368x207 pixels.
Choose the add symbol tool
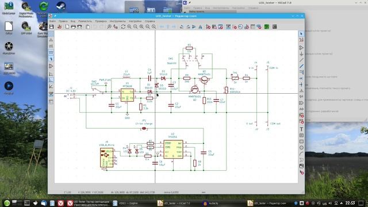(x=301, y=48)
